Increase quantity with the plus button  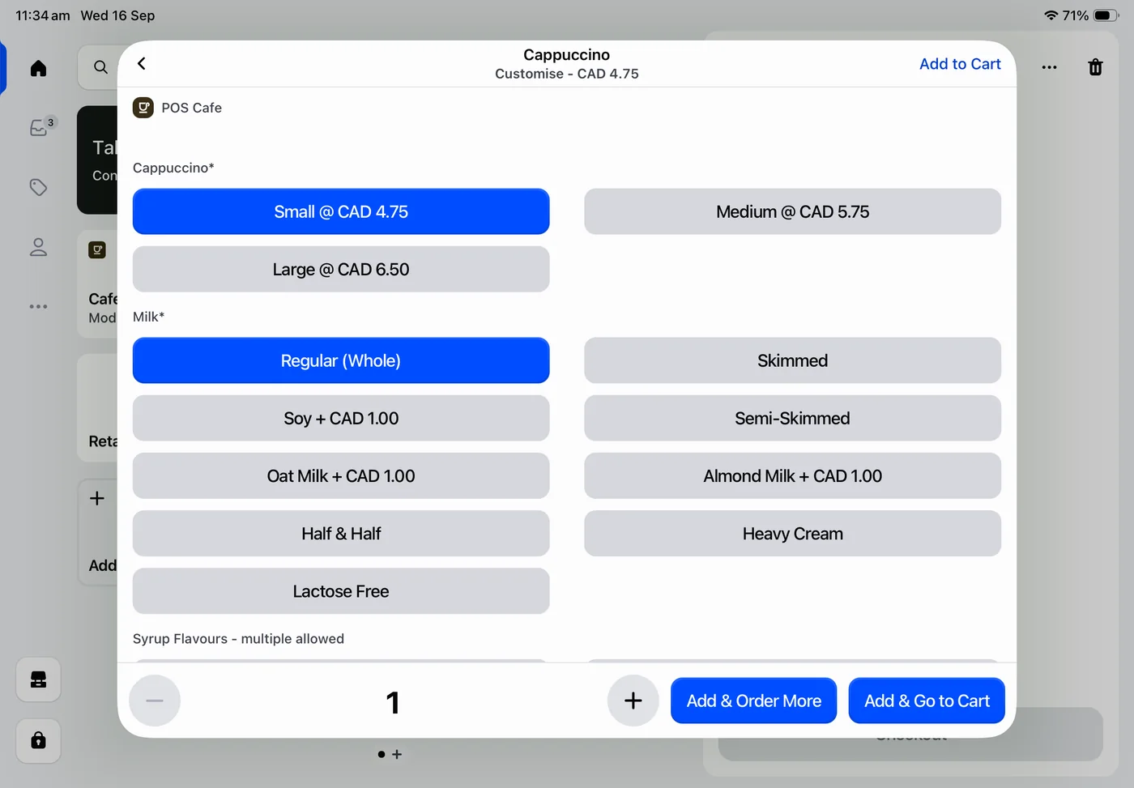point(633,701)
